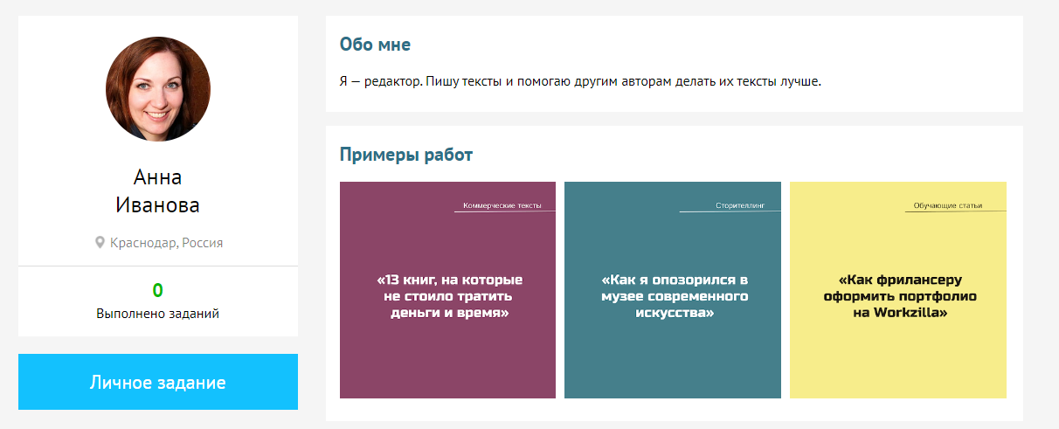This screenshot has width=1059, height=429.
Task: Click the Обучающие статьи category label
Action: [x=947, y=206]
